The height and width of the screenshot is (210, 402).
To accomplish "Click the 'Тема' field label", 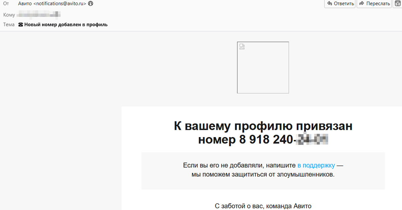I will [x=9, y=24].
